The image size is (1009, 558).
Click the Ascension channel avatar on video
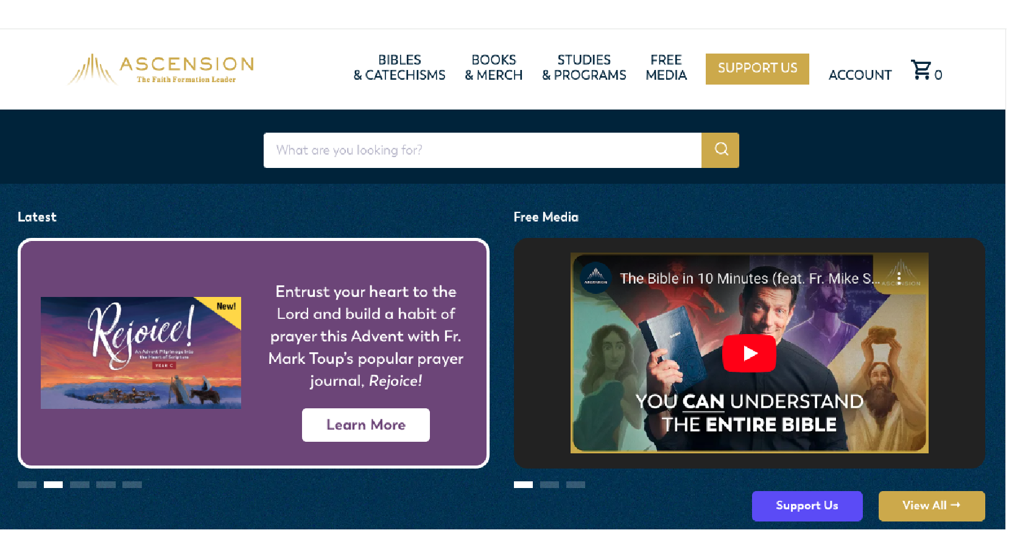[x=596, y=278]
